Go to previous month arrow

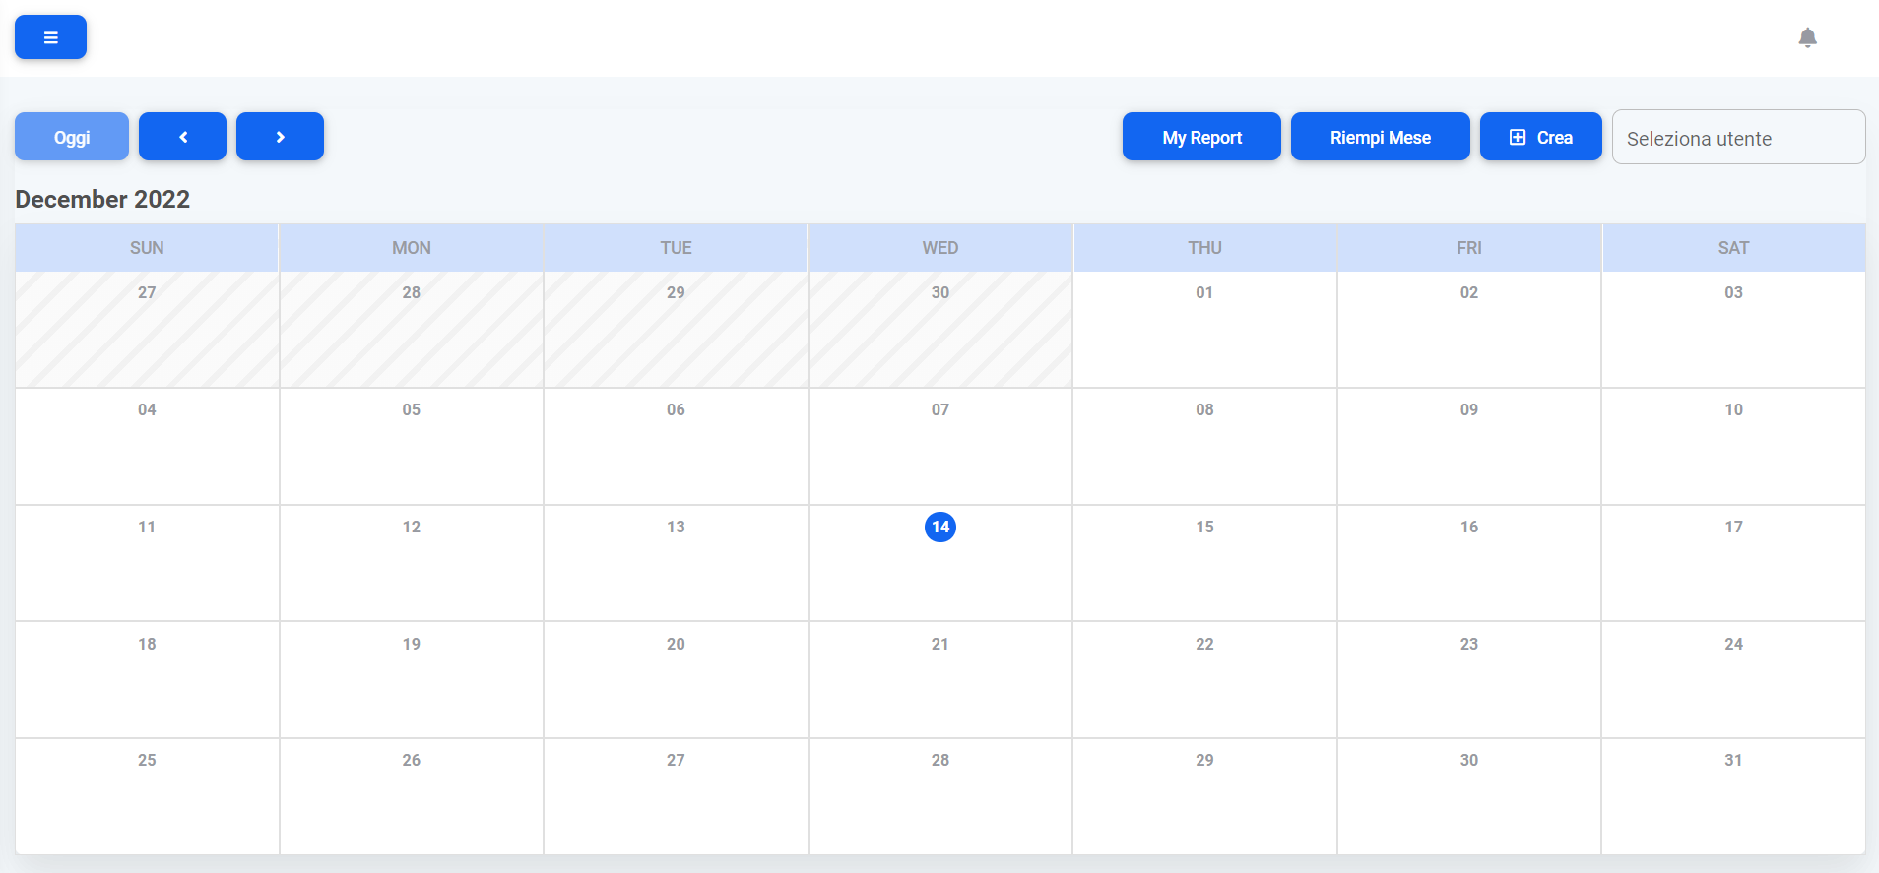[x=182, y=137]
